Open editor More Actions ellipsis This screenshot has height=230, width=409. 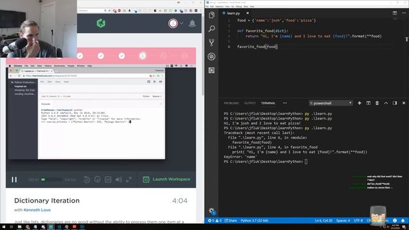[404, 13]
